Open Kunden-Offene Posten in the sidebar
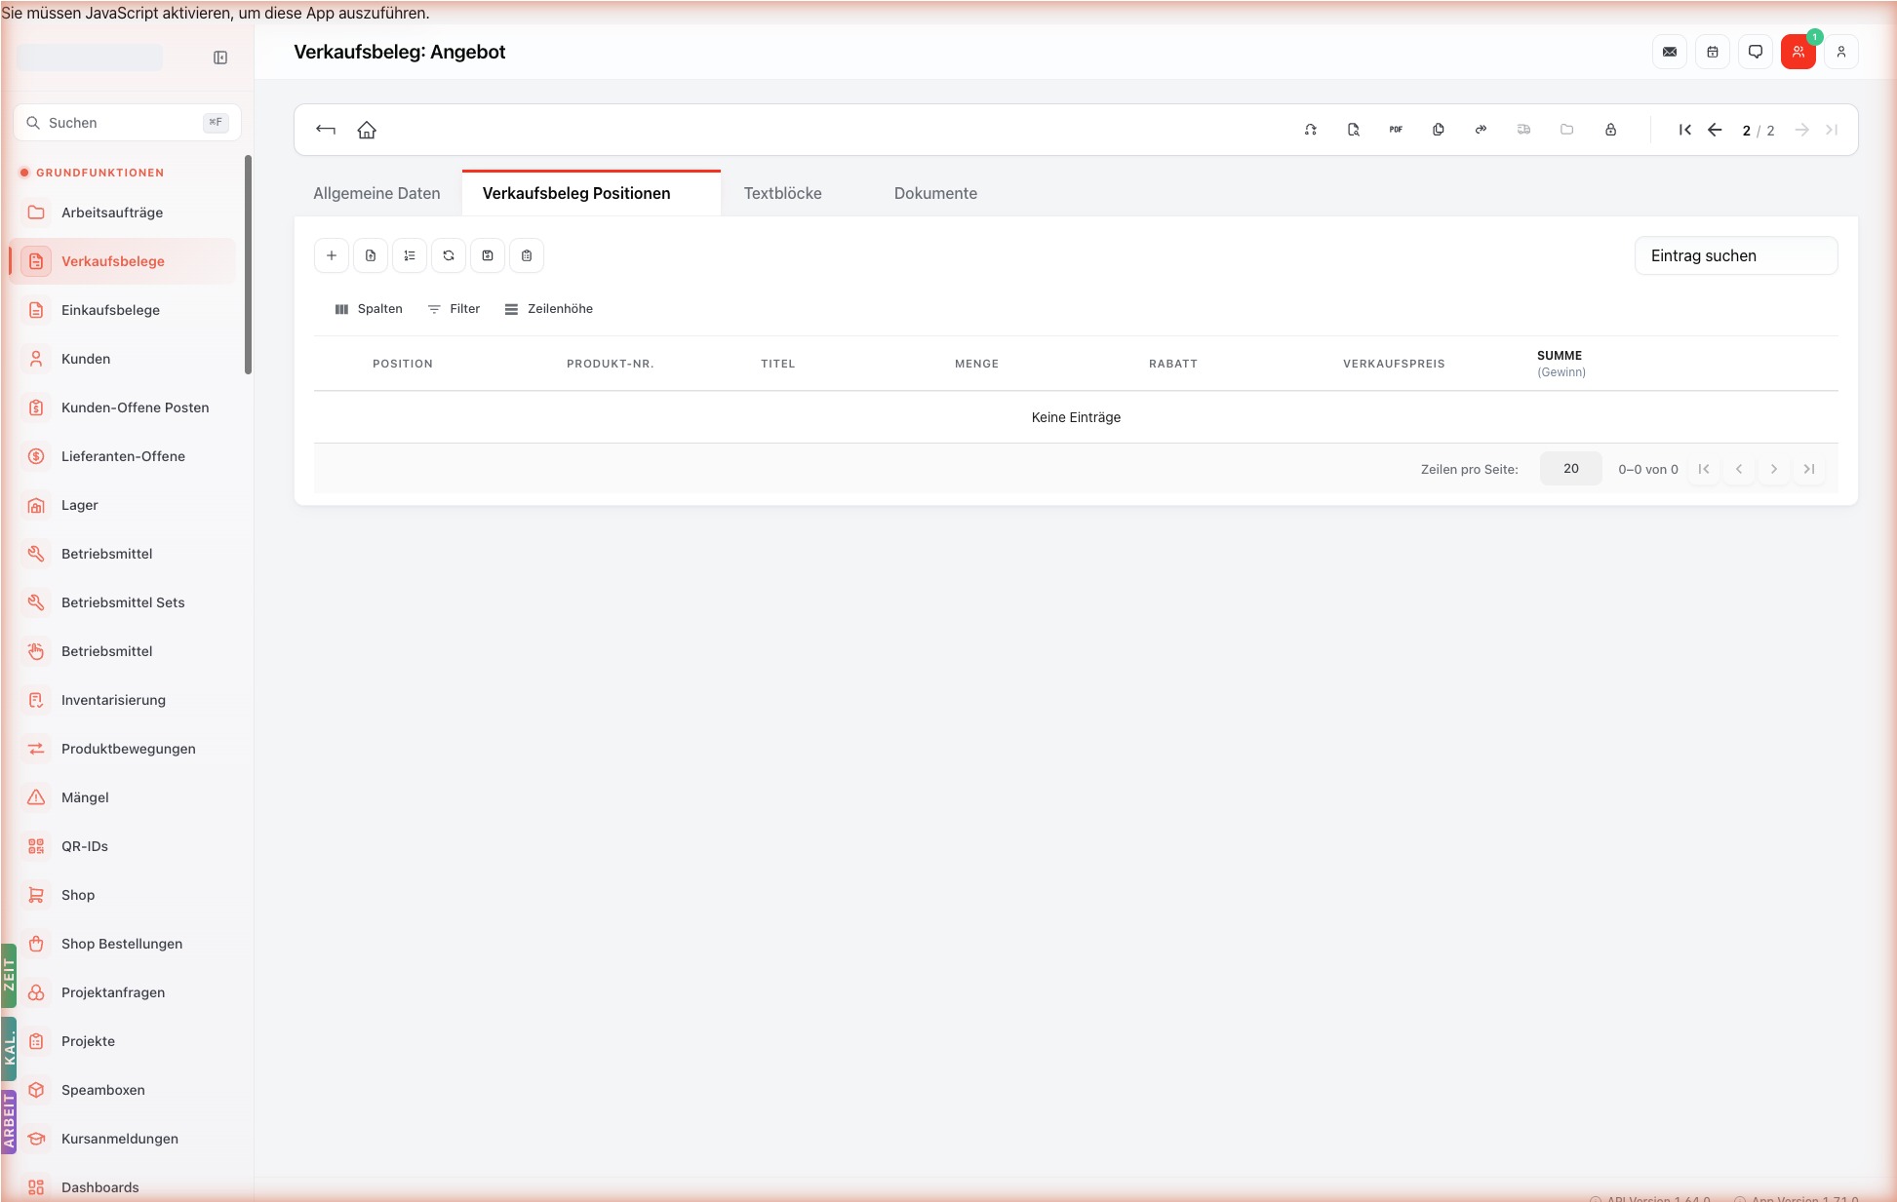 point(122,407)
